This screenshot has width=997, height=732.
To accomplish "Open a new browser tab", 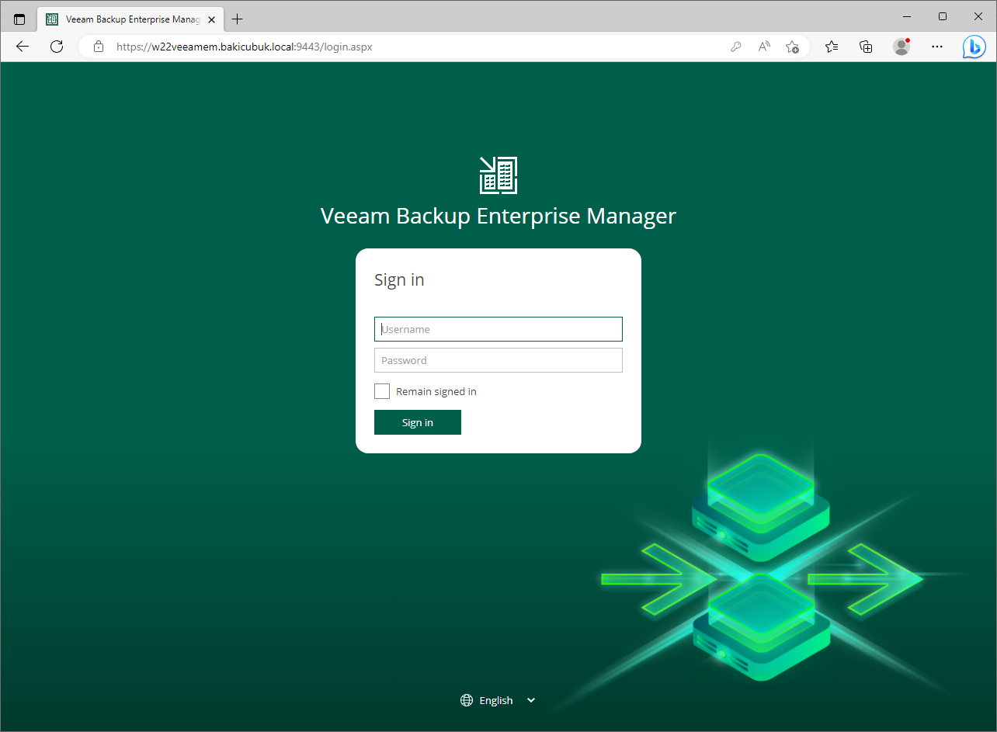I will coord(238,19).
